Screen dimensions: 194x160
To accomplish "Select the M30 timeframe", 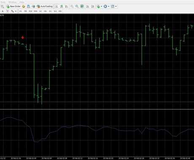I will pyautogui.click(x=35, y=11).
